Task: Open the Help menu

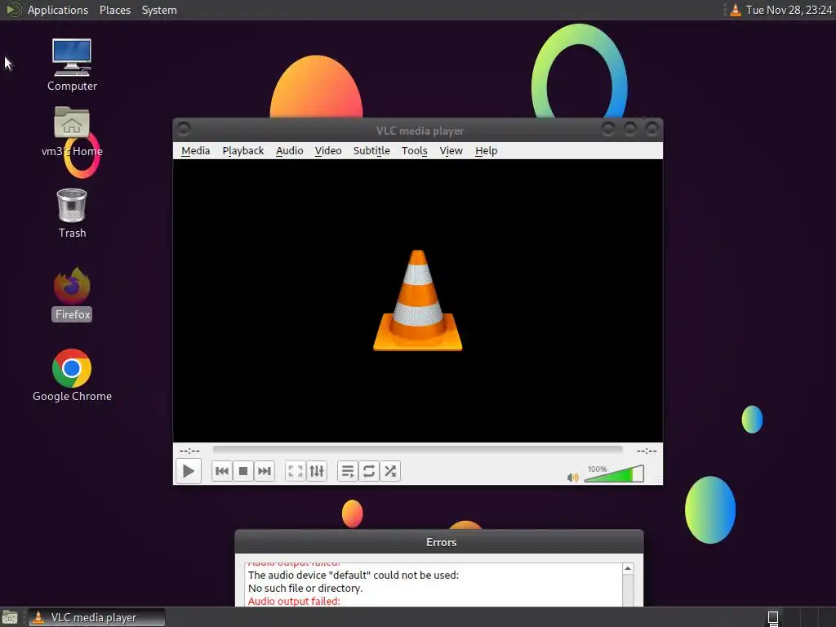Action: click(x=487, y=151)
